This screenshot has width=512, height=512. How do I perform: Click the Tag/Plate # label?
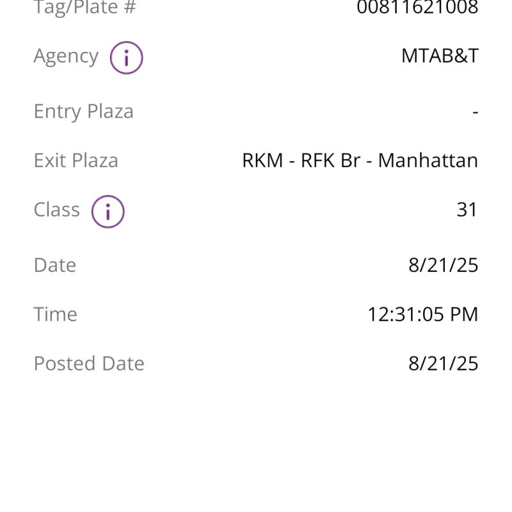point(84,8)
